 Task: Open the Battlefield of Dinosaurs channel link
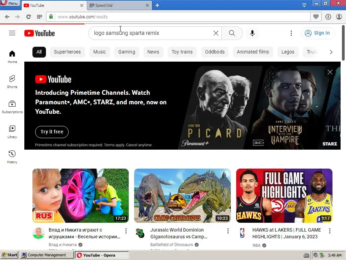point(171,245)
